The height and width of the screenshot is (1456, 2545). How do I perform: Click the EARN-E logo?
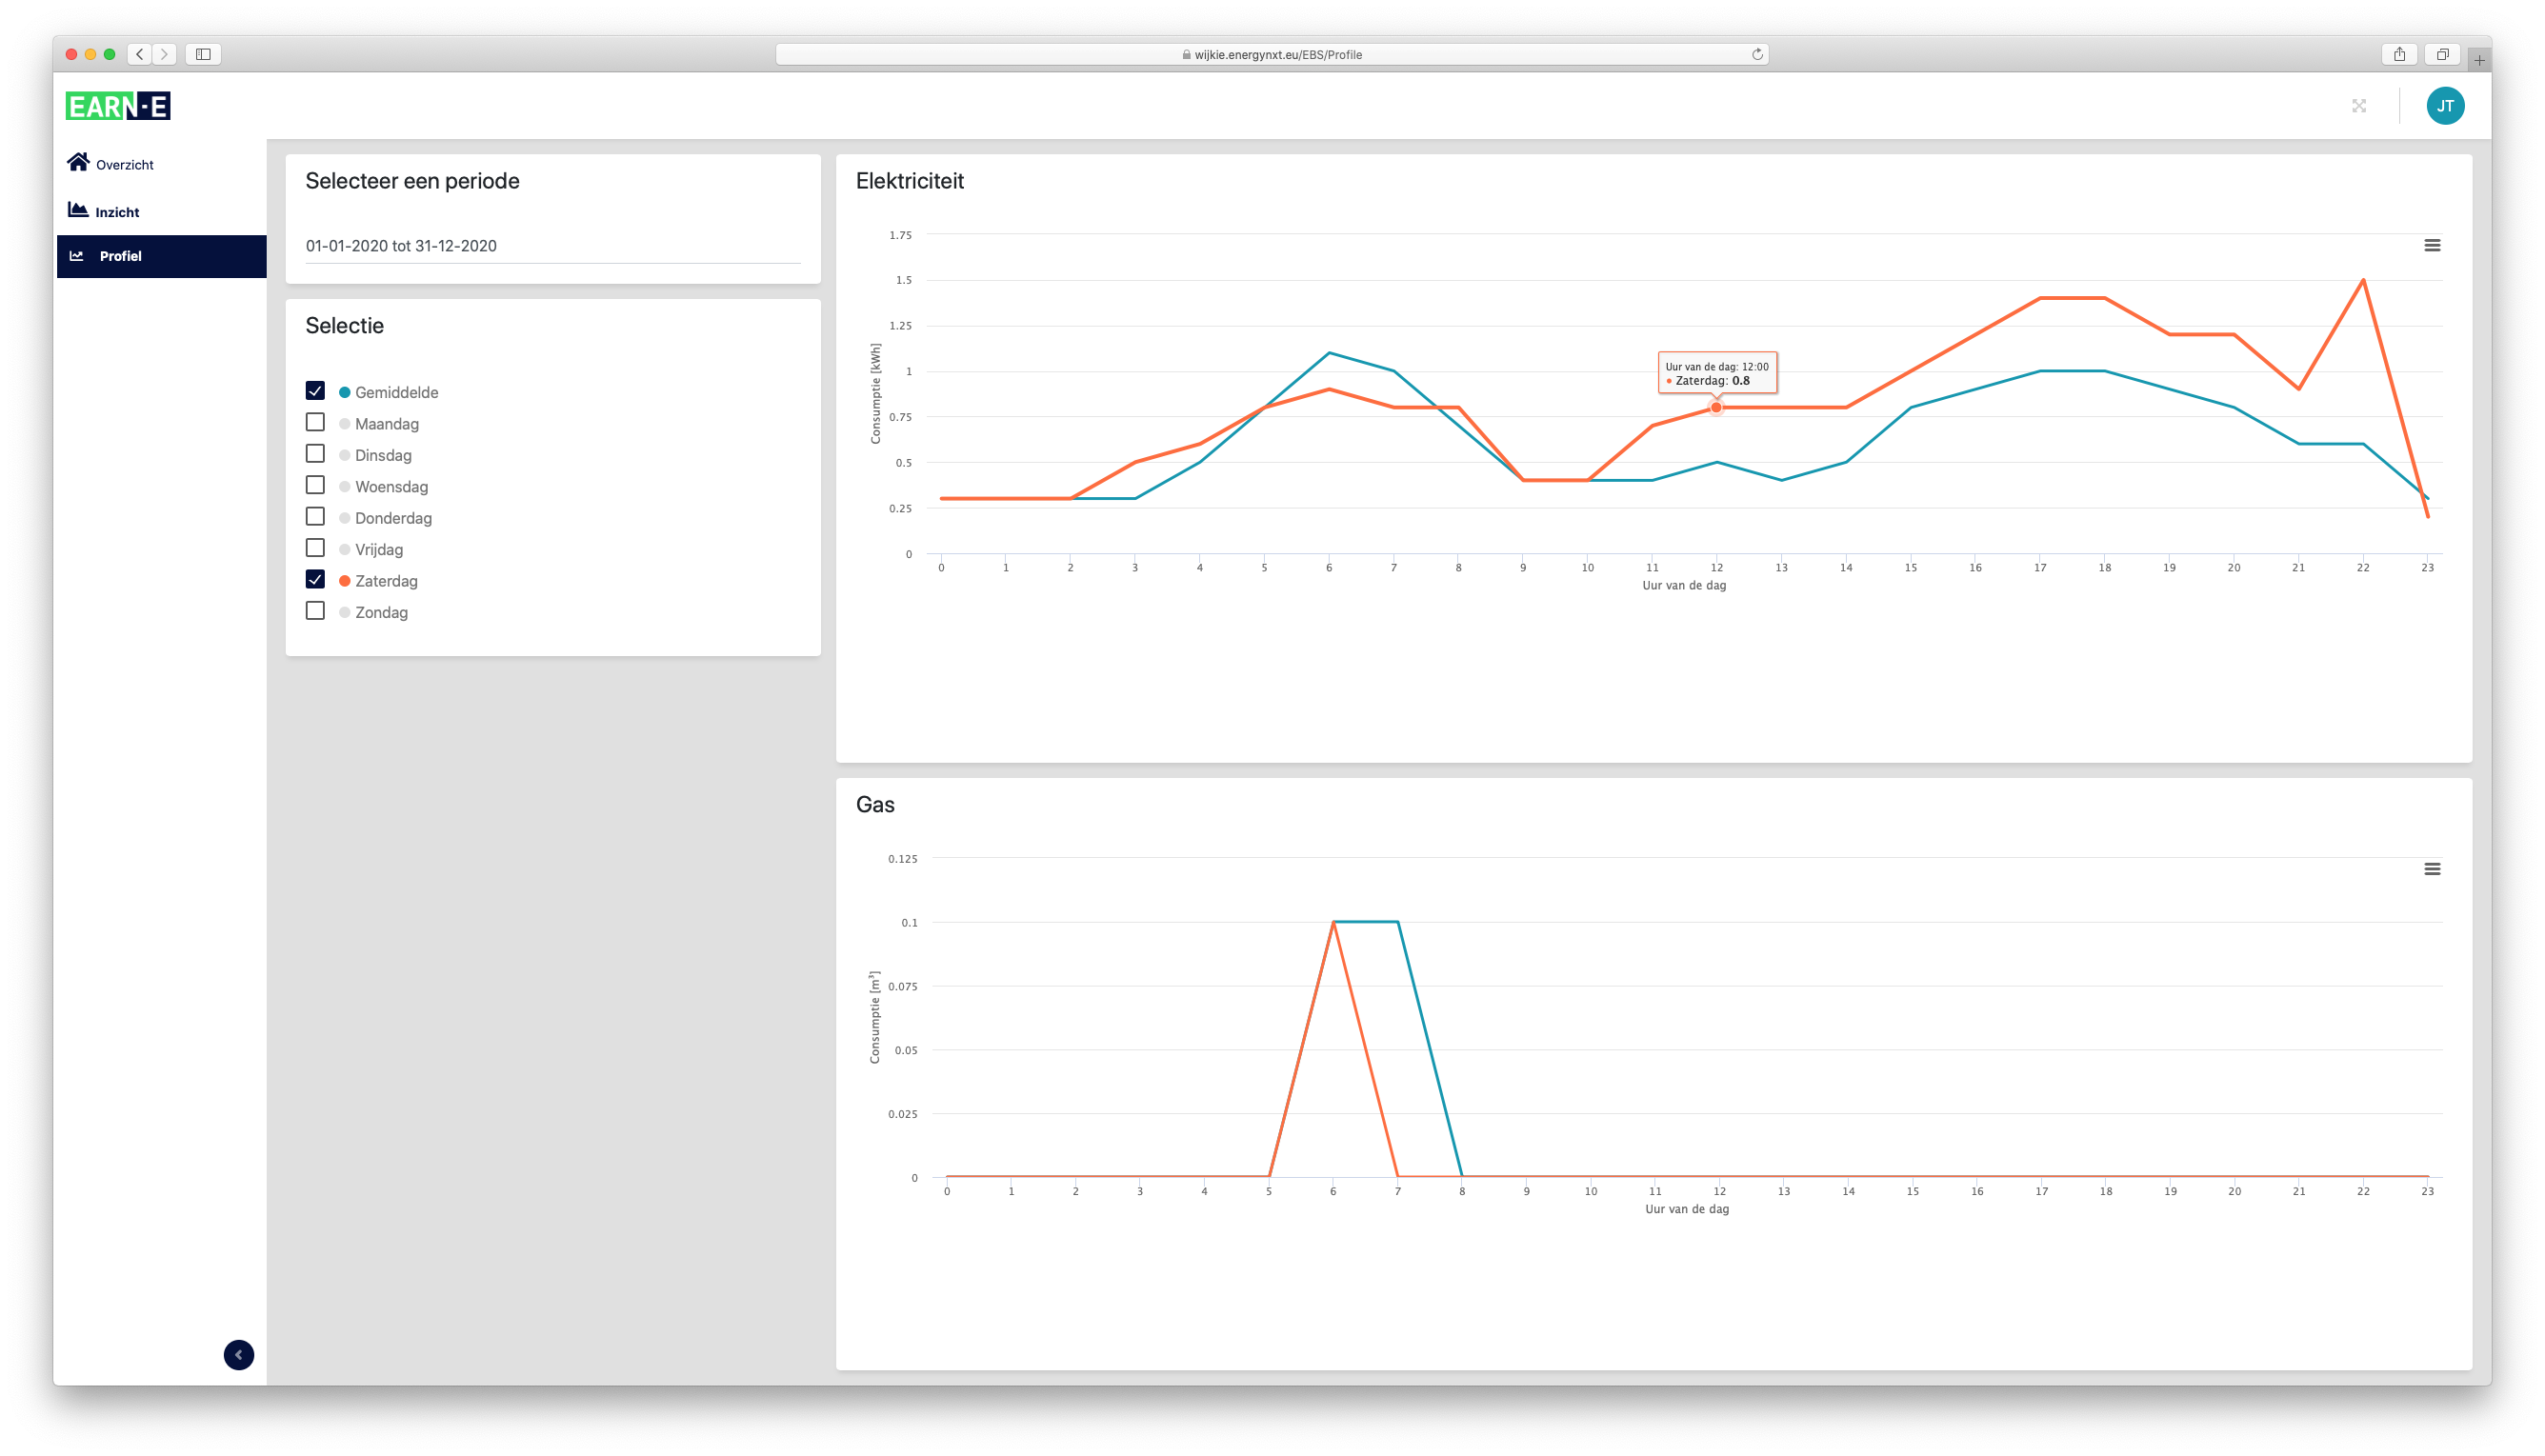pyautogui.click(x=118, y=106)
